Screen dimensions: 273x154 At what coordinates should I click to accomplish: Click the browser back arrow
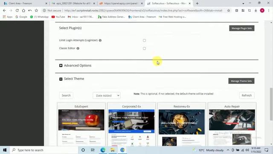(4, 10)
